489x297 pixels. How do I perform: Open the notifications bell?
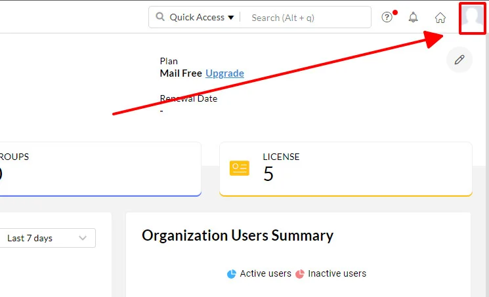coord(414,18)
